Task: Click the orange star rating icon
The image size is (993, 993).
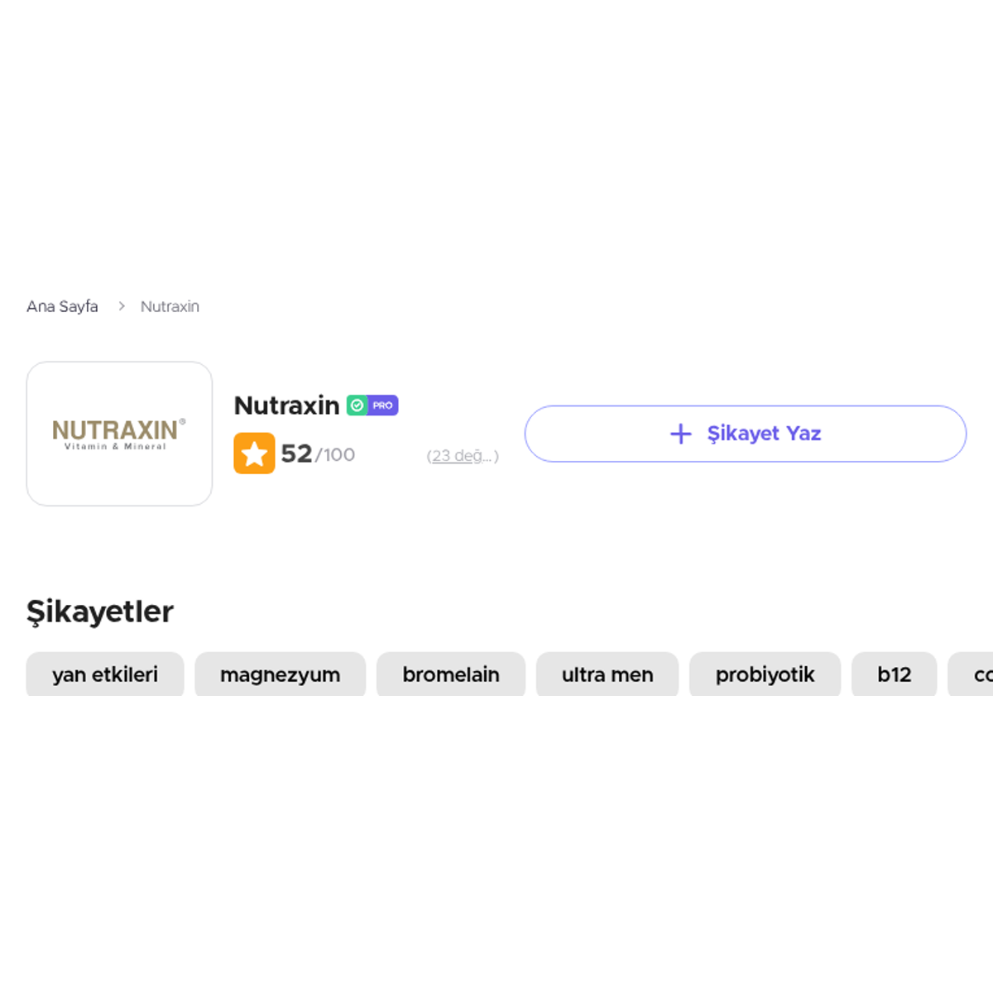Action: click(254, 453)
